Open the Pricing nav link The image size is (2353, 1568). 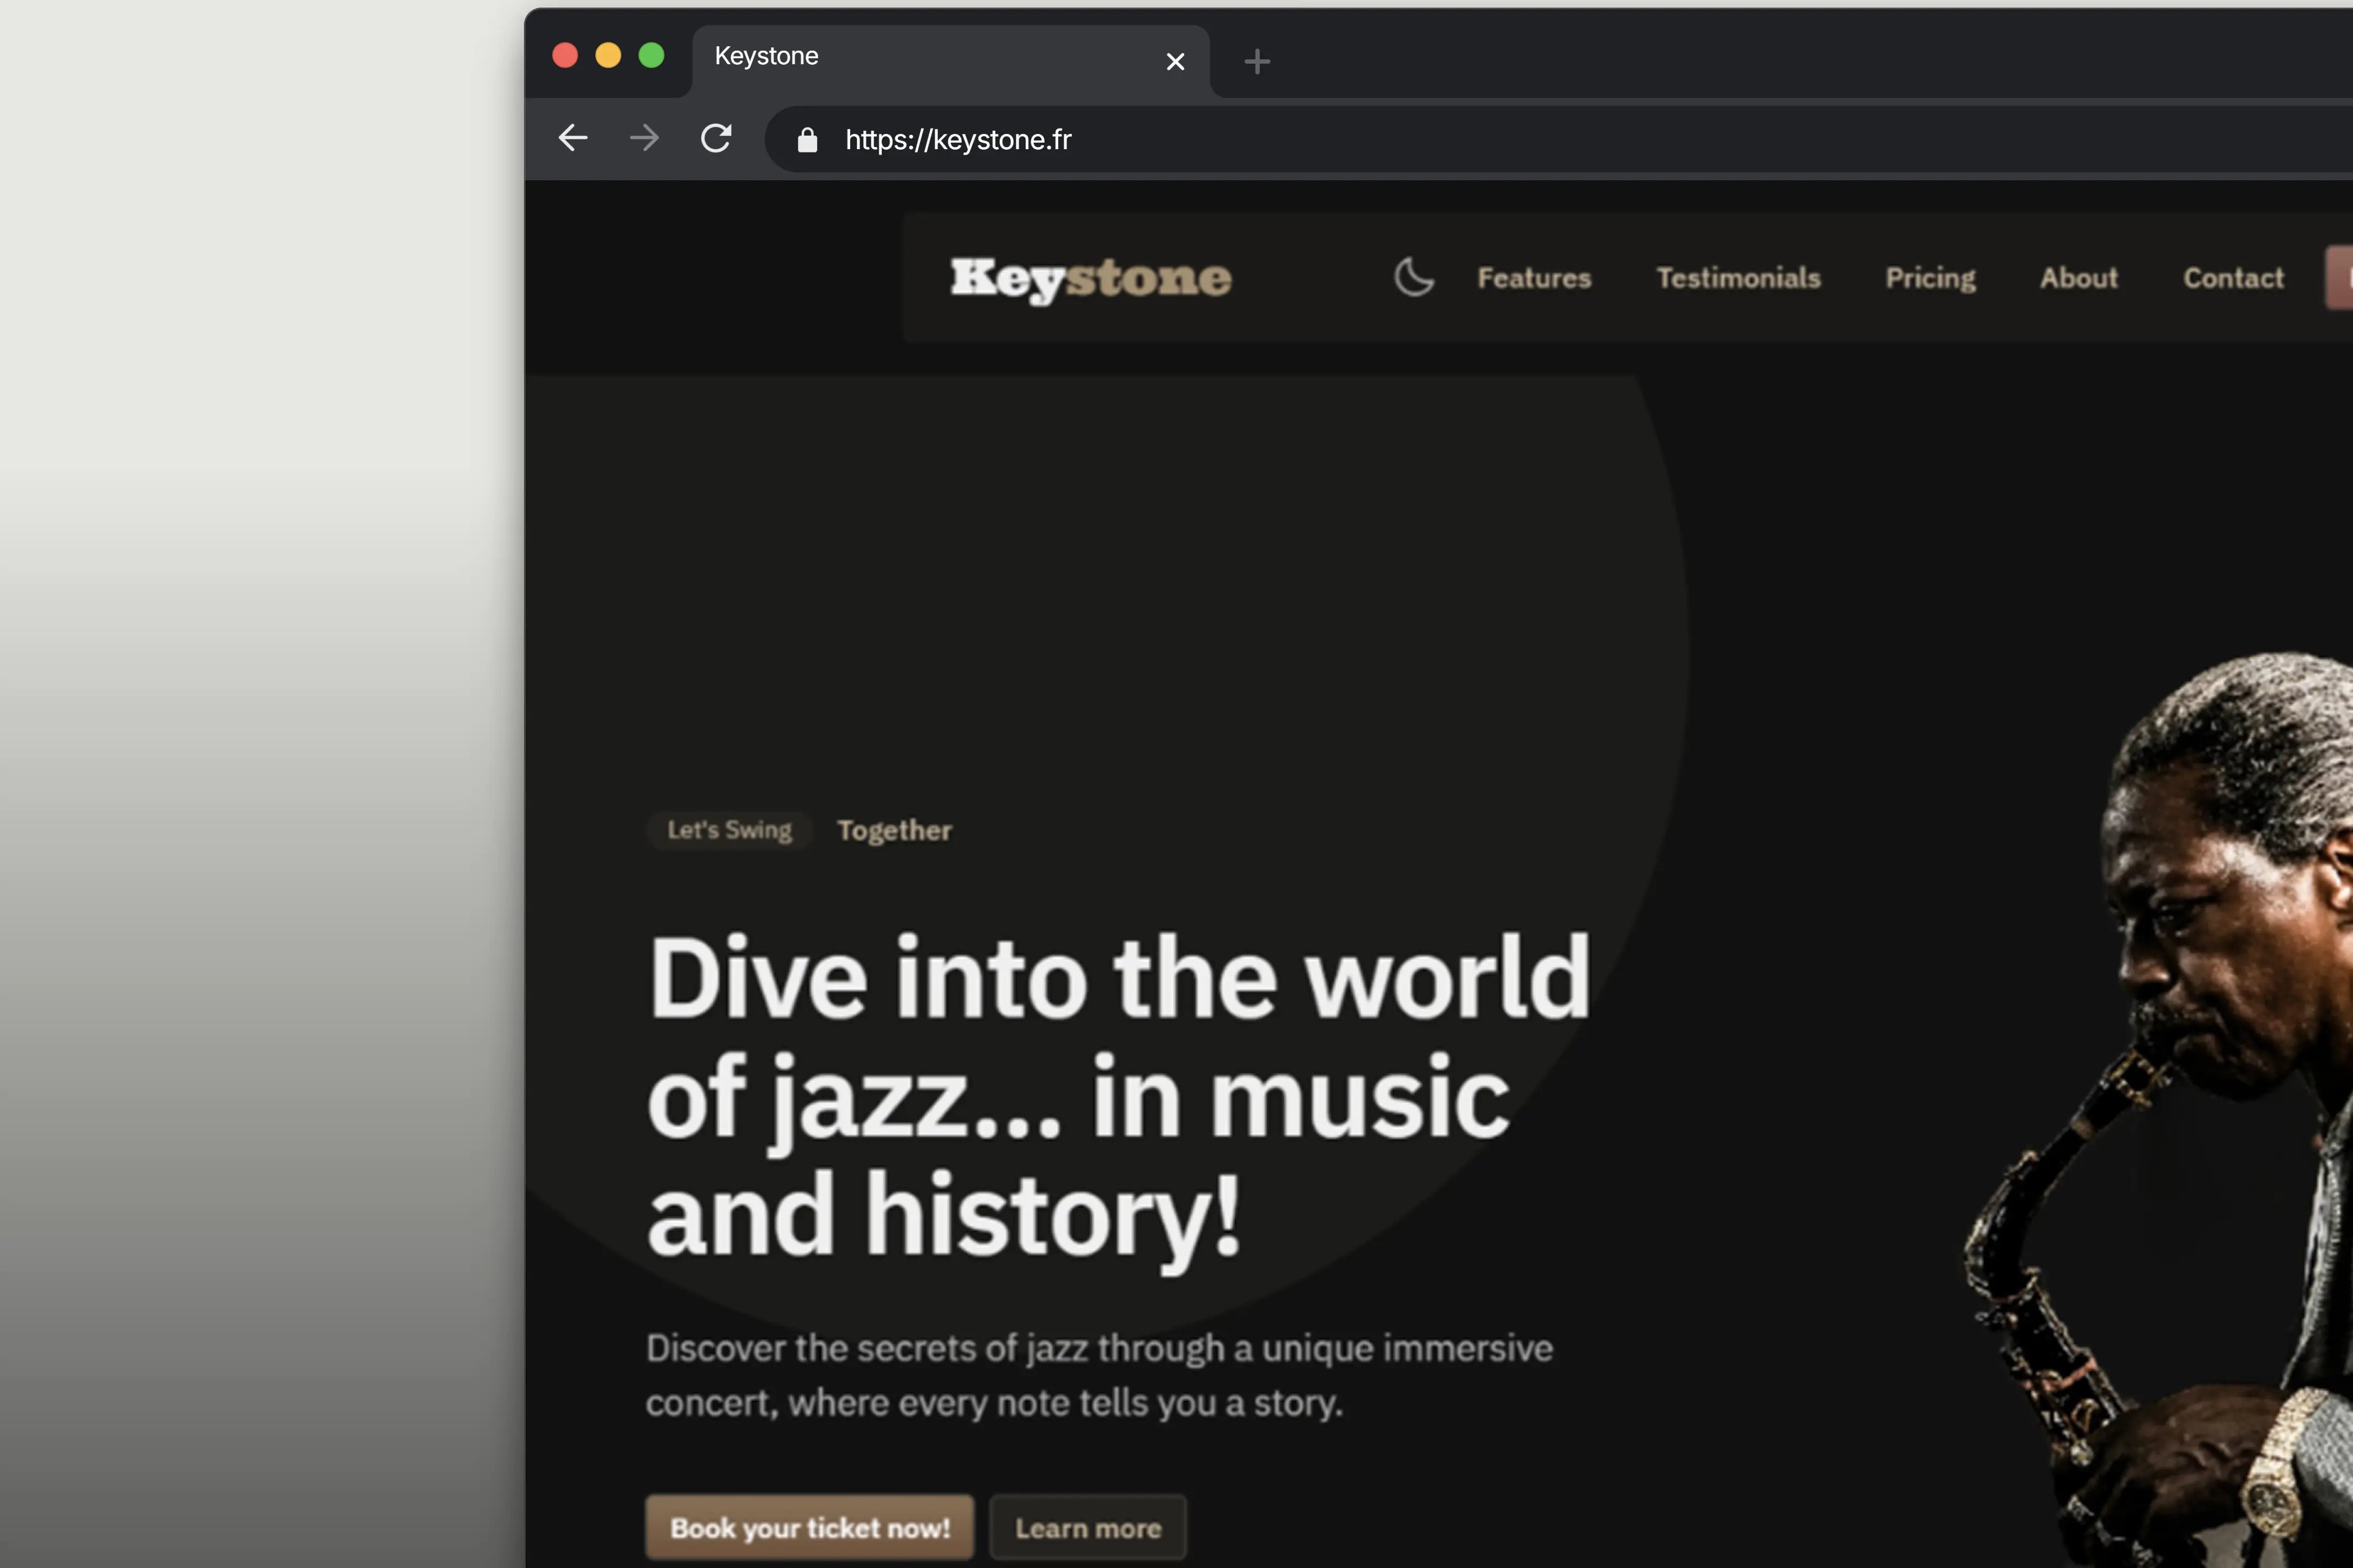(x=1930, y=279)
